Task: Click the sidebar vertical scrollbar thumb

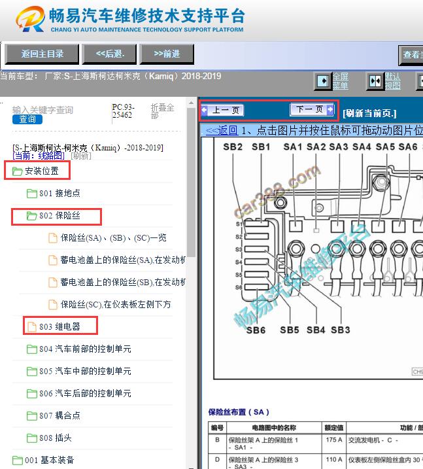Action: pos(192,182)
